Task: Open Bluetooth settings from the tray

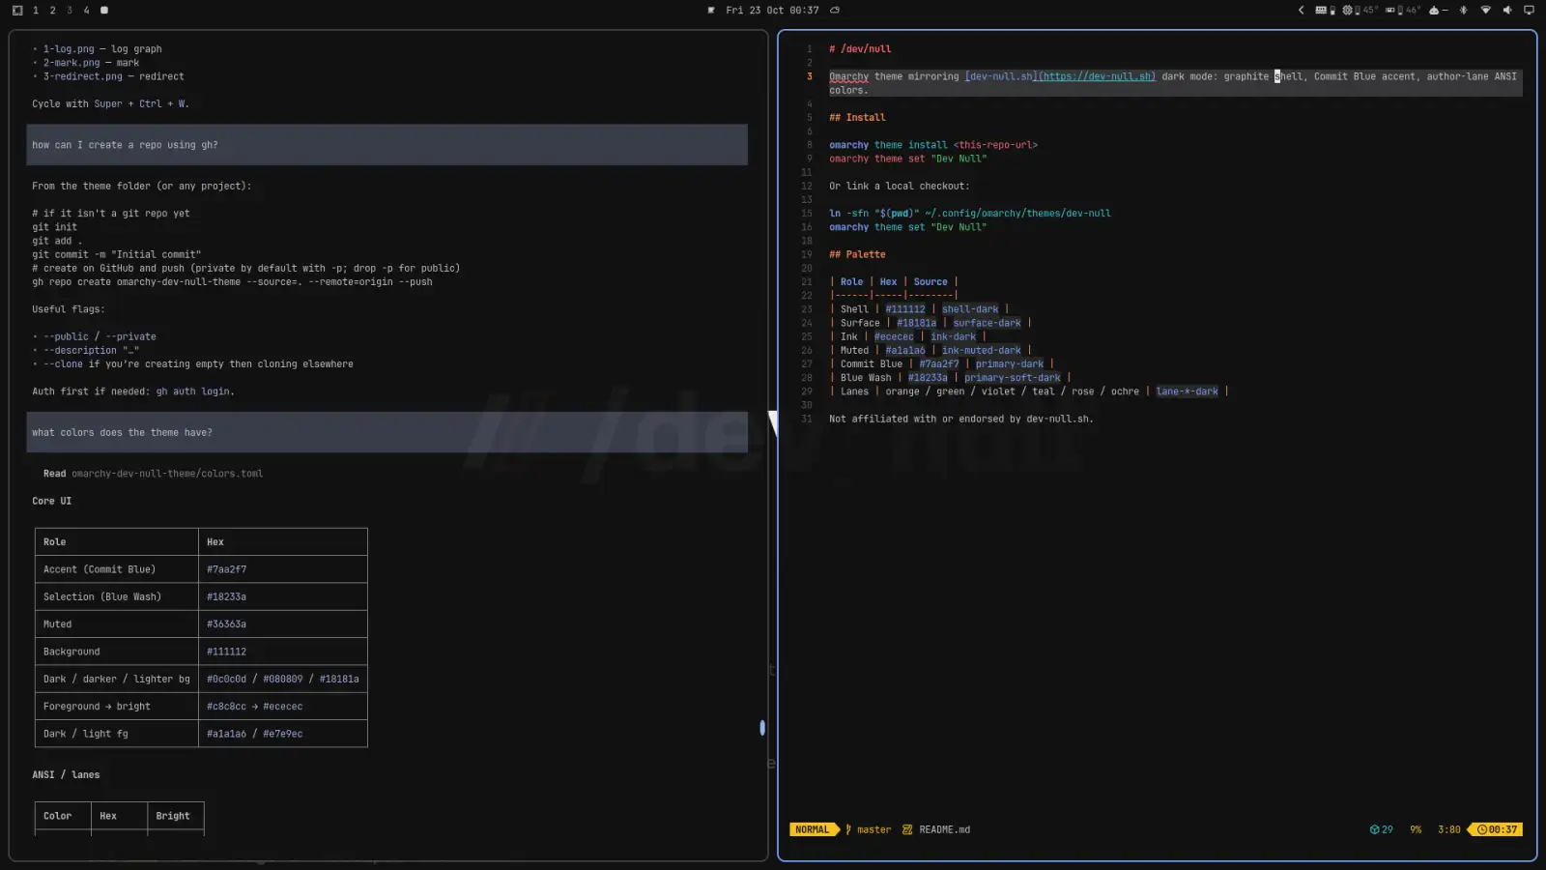Action: click(x=1463, y=10)
